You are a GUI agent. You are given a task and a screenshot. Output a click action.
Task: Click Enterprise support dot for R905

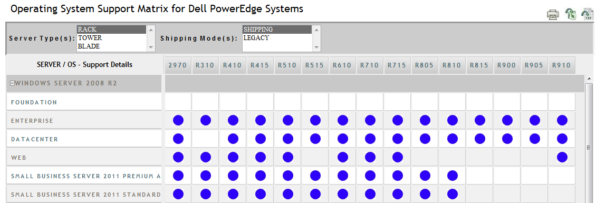(534, 121)
